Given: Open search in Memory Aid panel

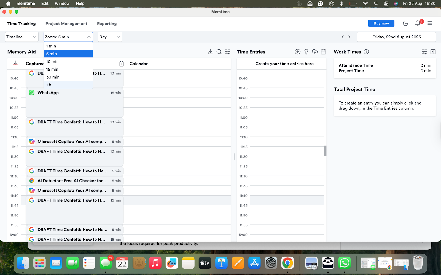Looking at the screenshot, I should [x=219, y=52].
